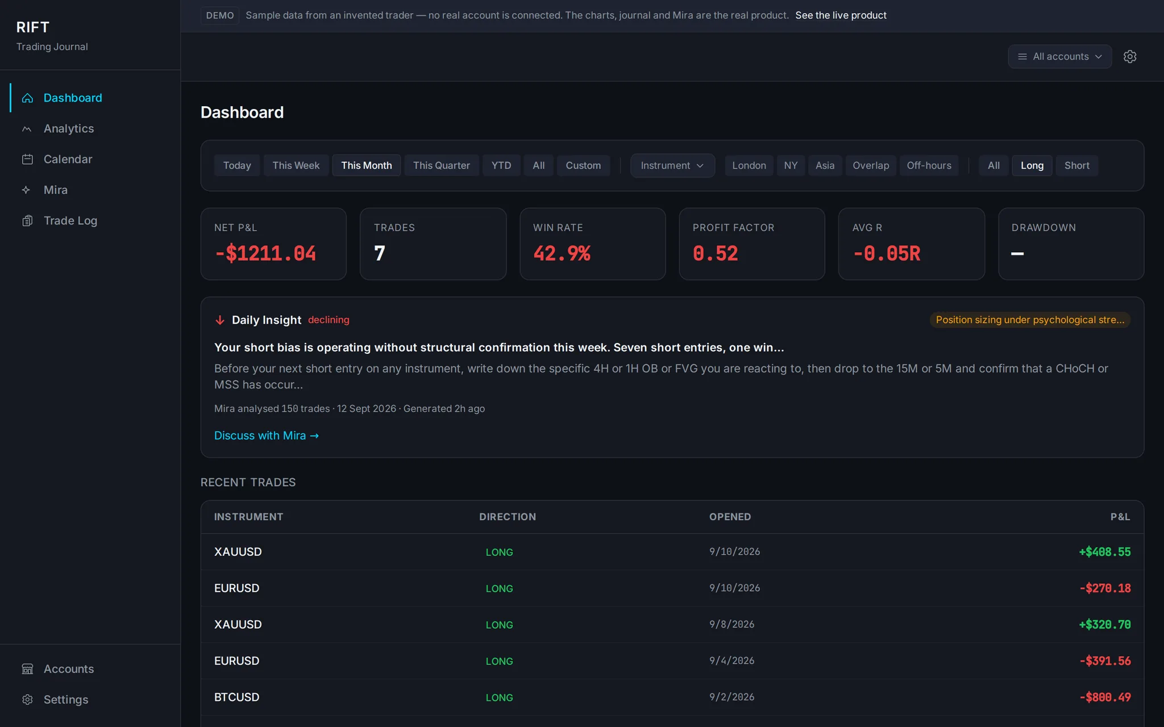Click the See the live product link

(x=841, y=15)
